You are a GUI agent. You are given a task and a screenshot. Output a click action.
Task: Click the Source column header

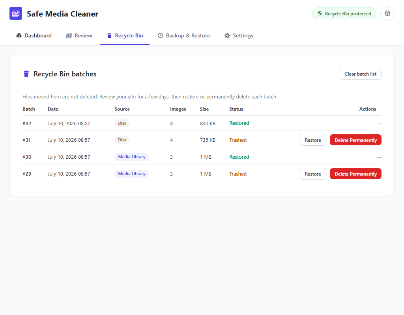122,109
